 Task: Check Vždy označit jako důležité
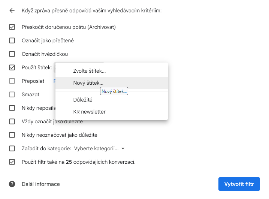12,121
